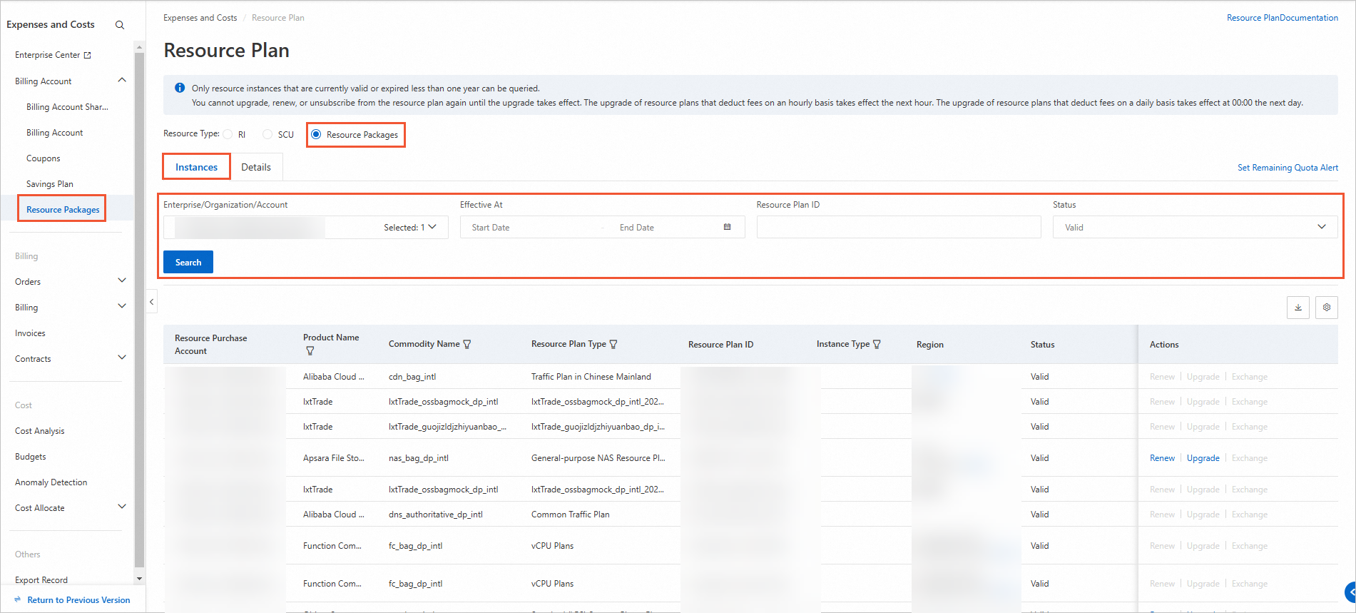Collapse the Billing Account menu group
The image size is (1356, 613).
point(122,81)
